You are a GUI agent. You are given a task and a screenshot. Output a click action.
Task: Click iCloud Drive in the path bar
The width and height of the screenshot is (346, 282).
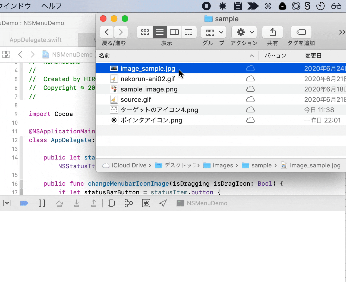[124, 165]
